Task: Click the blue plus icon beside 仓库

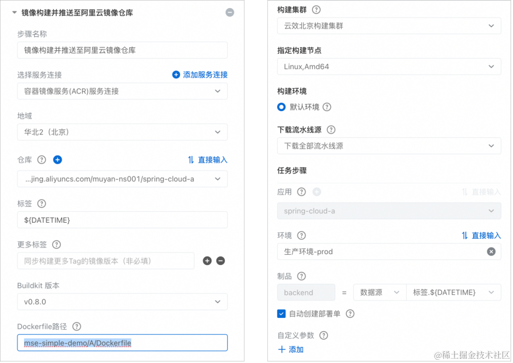Action: click(x=57, y=160)
